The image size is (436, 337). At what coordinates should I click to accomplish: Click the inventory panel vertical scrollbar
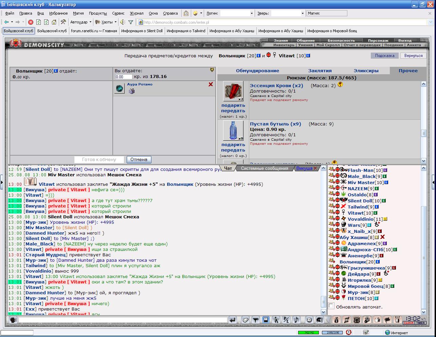click(423, 122)
